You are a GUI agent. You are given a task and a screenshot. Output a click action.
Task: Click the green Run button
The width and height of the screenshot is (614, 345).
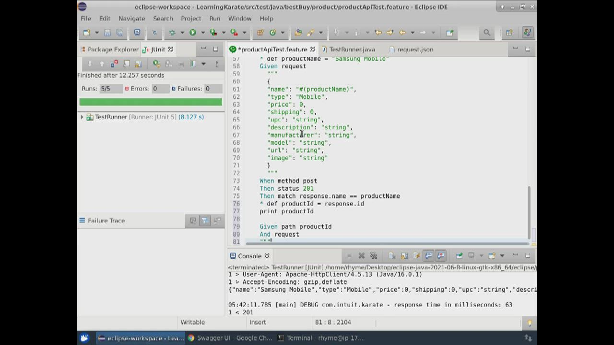(192, 33)
